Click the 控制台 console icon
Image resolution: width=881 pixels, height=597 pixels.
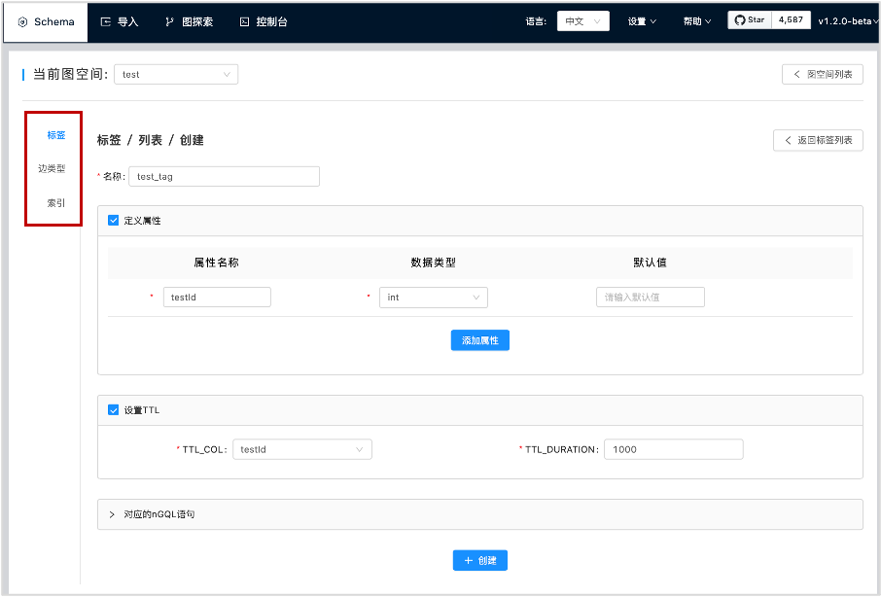pyautogui.click(x=244, y=22)
